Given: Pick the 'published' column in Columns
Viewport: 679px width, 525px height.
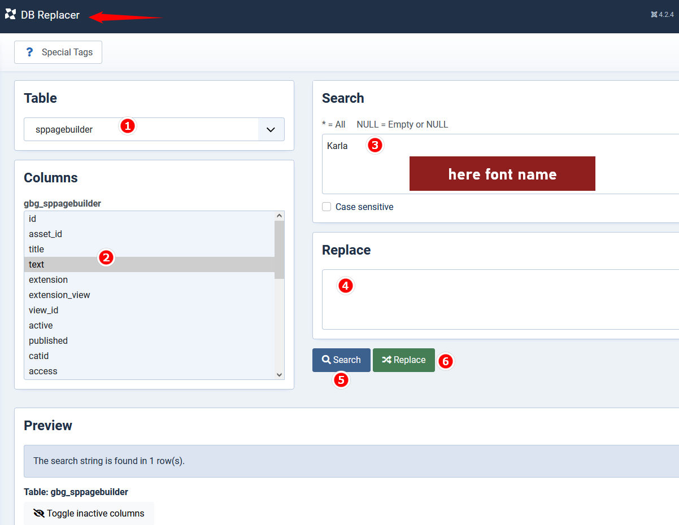Looking at the screenshot, I should [48, 340].
